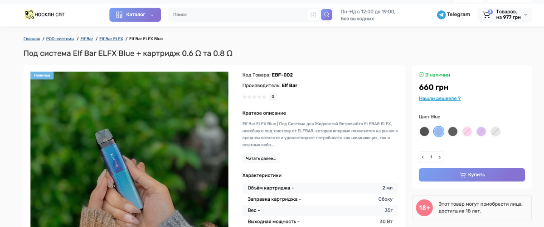544x227 pixels.
Task: Open Elf Bar breadcrumb link
Action: 87,39
